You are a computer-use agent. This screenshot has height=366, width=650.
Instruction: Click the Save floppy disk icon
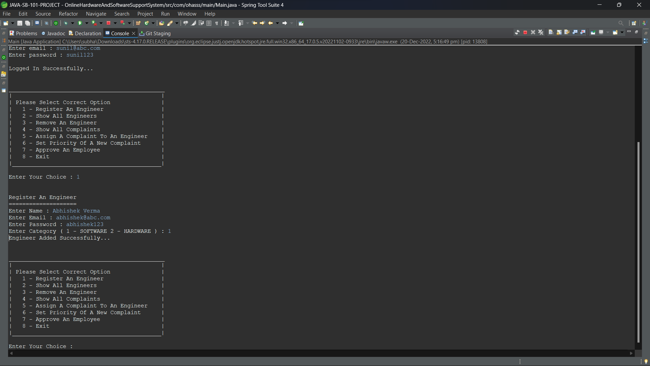[20, 23]
